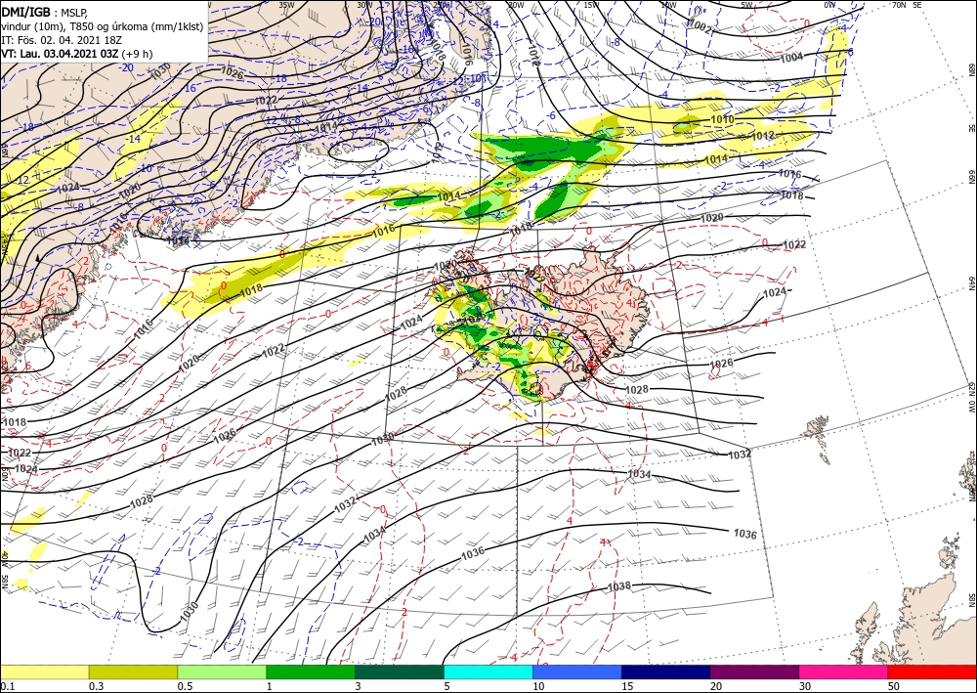Image resolution: width=977 pixels, height=693 pixels.
Task: Click the 1010 isobar label
Action: [722, 119]
